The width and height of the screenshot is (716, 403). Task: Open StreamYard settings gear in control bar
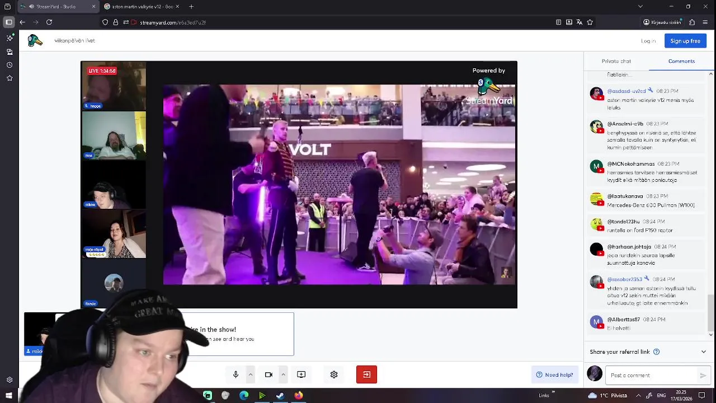click(x=334, y=374)
